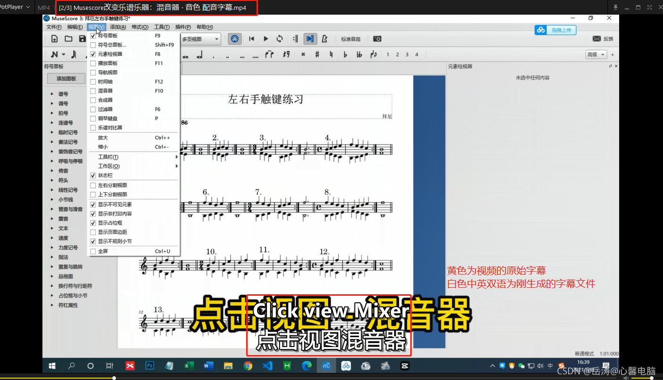Open 多页视图 view mode dropdown
663x380 pixels.
(x=200, y=39)
